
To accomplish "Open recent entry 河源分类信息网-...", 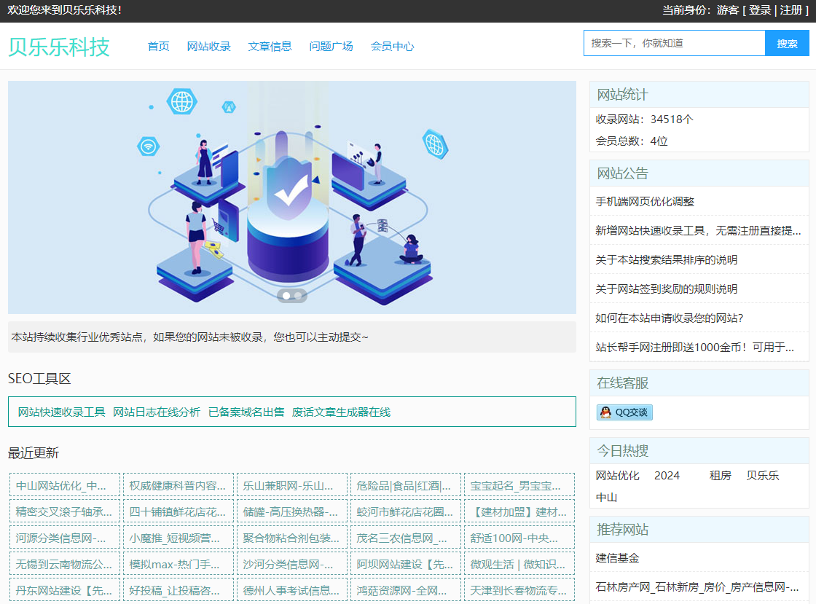I will pos(65,538).
